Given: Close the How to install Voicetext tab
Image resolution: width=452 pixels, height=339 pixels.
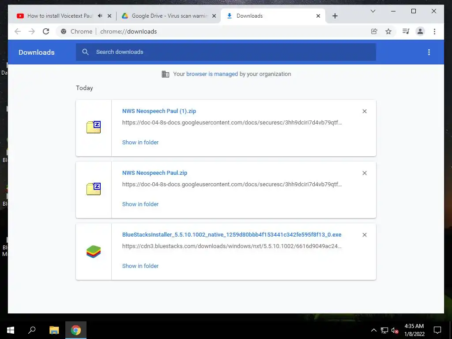Looking at the screenshot, I should coord(109,16).
